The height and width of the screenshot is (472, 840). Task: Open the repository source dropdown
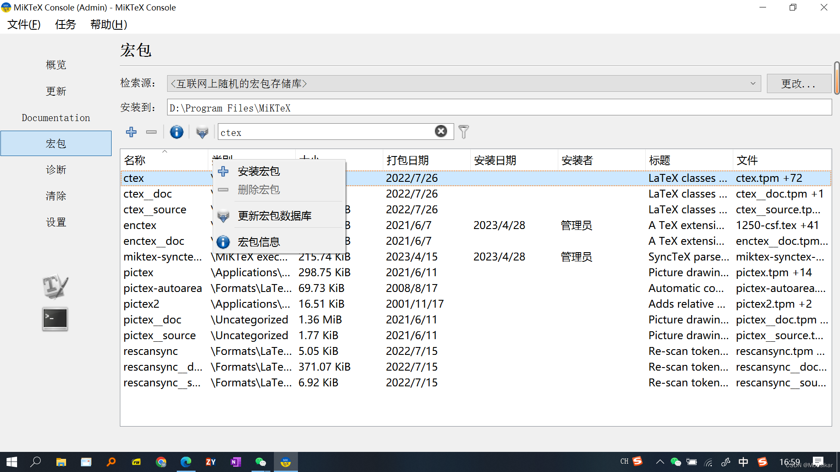tap(752, 83)
